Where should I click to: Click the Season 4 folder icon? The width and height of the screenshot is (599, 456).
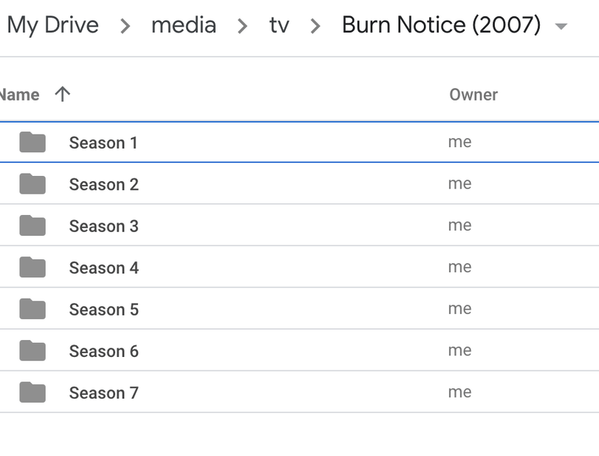[x=32, y=267]
